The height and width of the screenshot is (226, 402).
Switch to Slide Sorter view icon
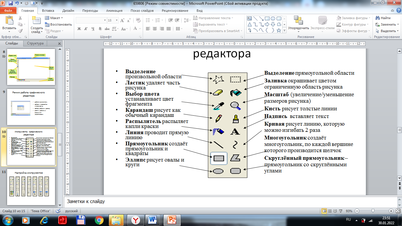tap(330, 211)
